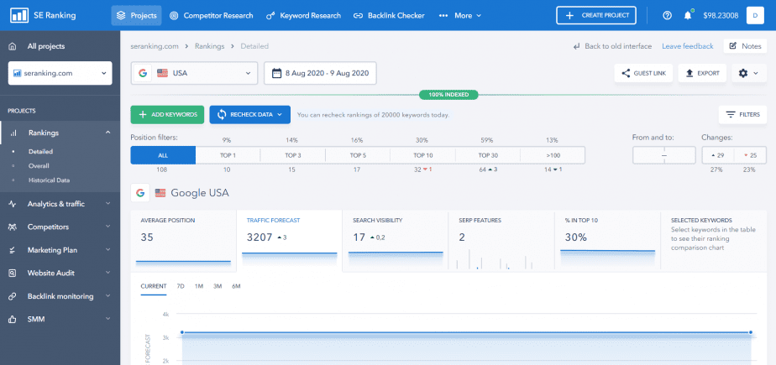
Task: Open the More menu in top navigation
Action: pyautogui.click(x=460, y=16)
